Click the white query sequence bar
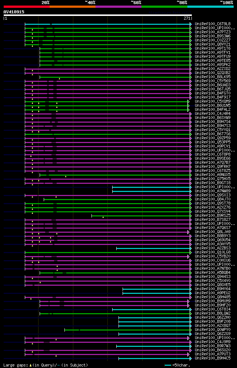237x368 pixels. tap(97, 15)
